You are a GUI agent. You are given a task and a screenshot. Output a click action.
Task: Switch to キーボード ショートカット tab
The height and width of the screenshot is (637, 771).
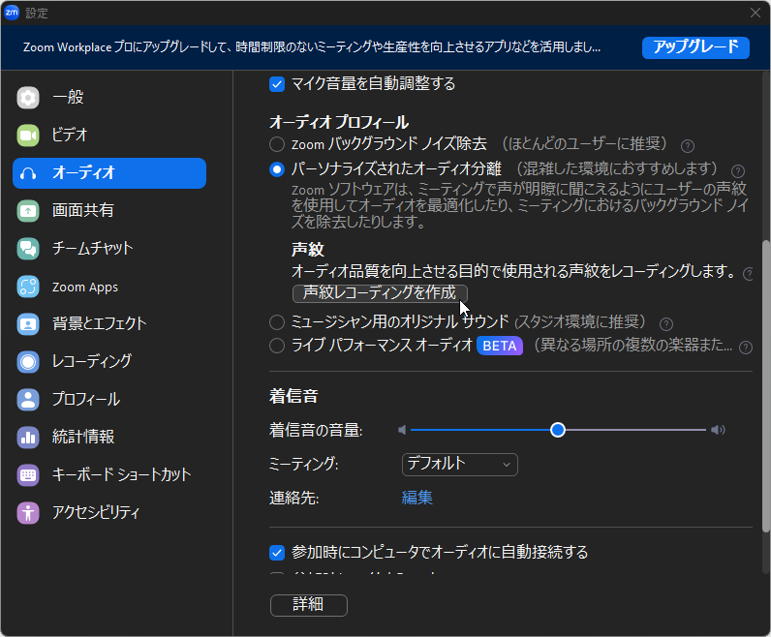pos(109,474)
